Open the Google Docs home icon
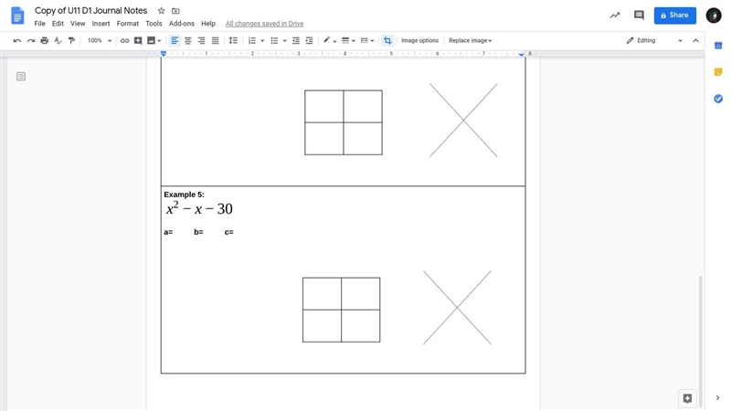Viewport: 731px width, 411px height. click(x=17, y=16)
